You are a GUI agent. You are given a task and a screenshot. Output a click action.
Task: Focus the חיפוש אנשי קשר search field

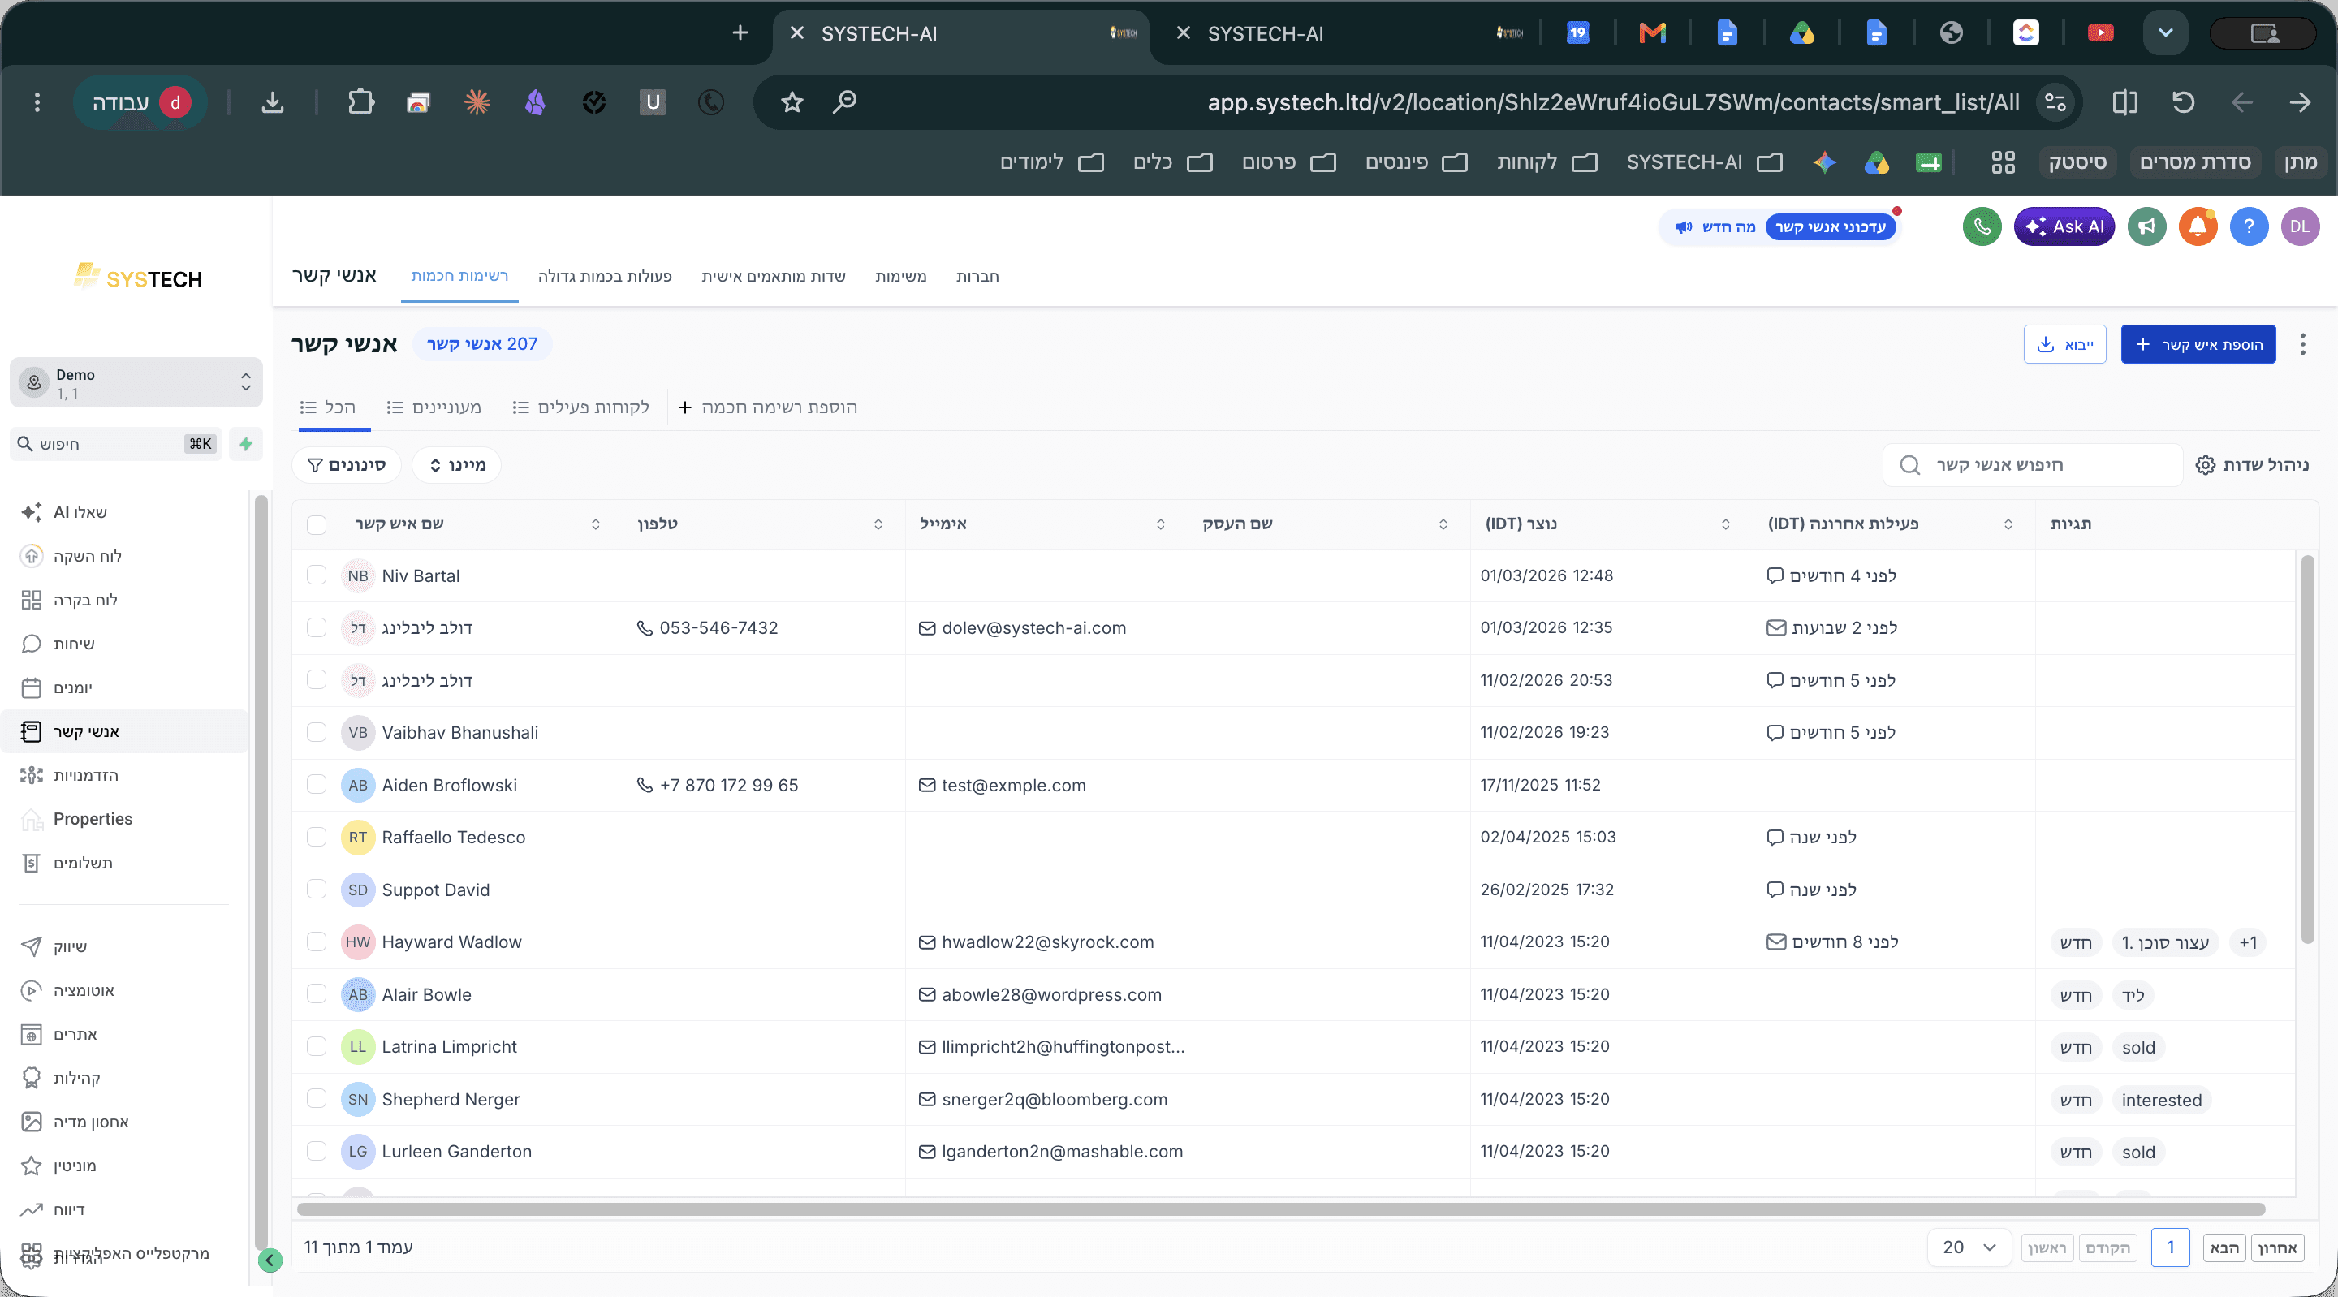click(x=2033, y=465)
